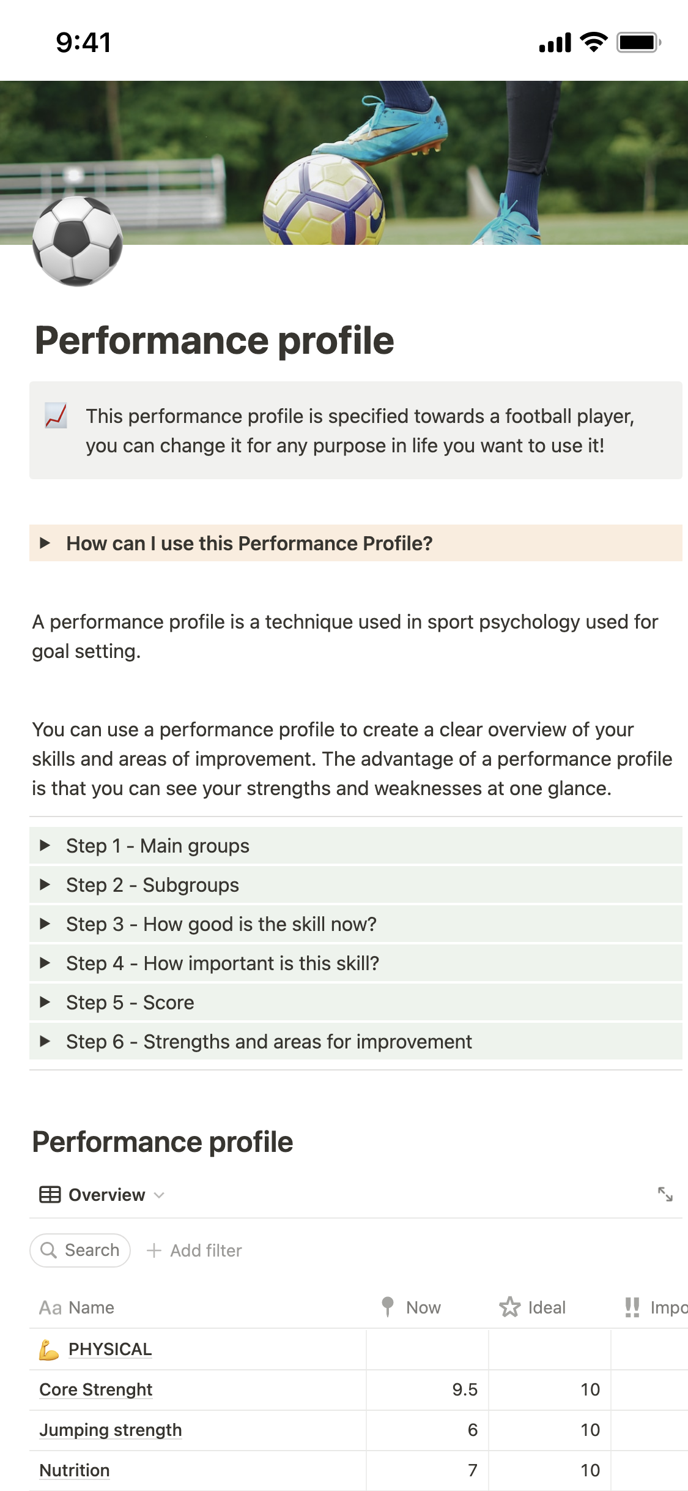Click the flexed bicep PHYSICAL icon

(49, 1349)
